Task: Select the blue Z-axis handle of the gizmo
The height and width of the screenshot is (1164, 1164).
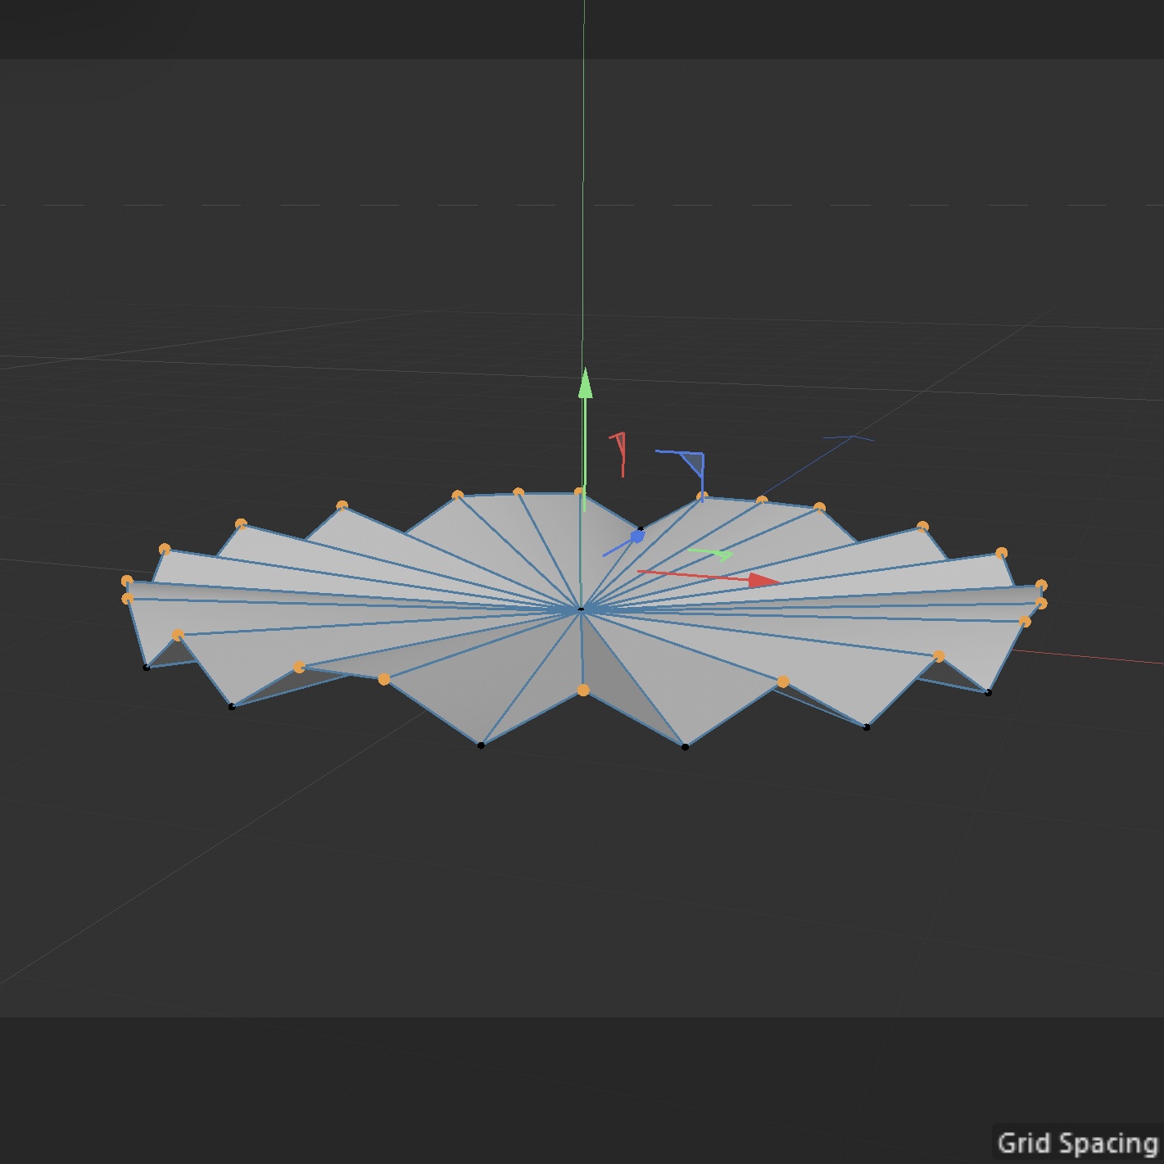Action: [637, 537]
